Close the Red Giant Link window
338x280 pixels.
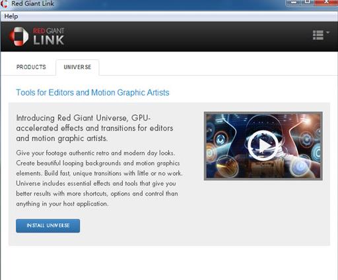[326, 3]
